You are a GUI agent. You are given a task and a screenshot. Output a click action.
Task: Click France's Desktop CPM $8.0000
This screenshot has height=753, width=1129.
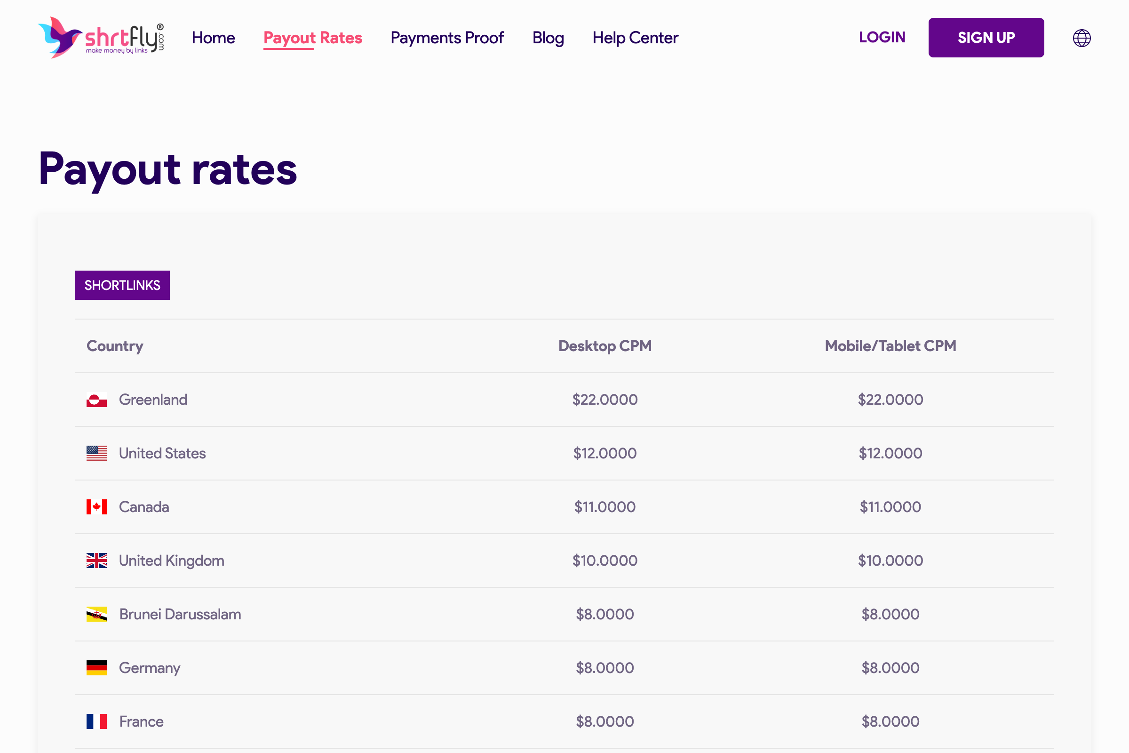tap(605, 721)
